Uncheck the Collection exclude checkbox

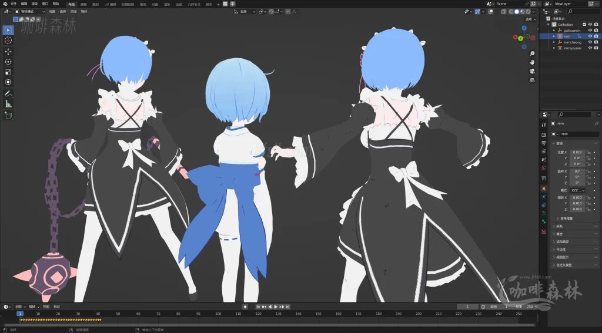pyautogui.click(x=584, y=25)
